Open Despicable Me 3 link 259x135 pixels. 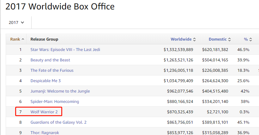(45, 81)
